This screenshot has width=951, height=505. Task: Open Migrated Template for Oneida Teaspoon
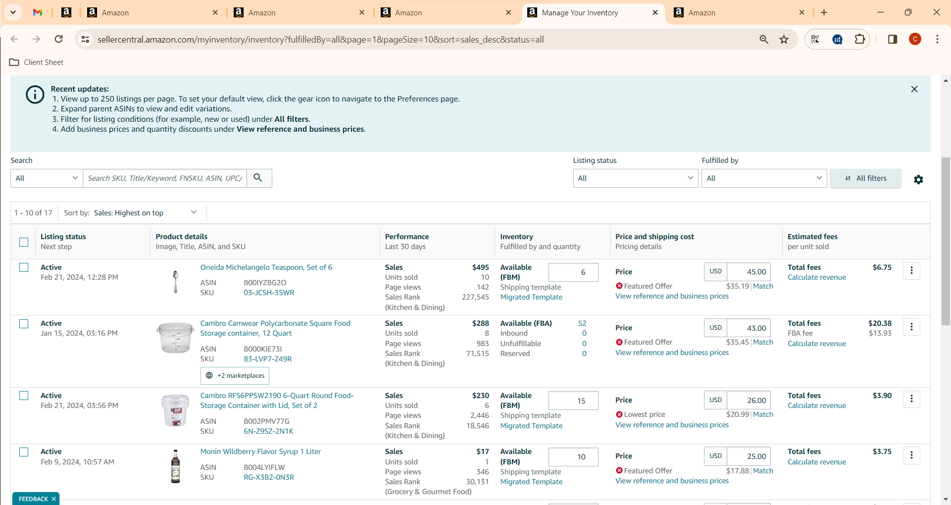531,297
